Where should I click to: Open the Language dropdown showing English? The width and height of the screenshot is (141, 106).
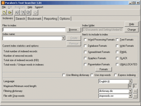(x=130, y=81)
